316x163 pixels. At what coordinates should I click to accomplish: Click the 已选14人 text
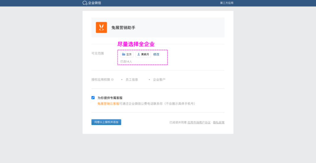(126, 61)
